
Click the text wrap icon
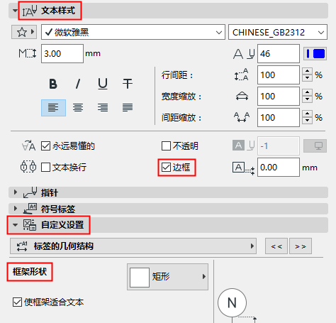[x=28, y=167]
